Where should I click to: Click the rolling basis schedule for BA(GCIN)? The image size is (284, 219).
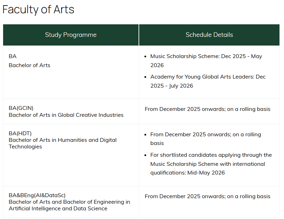click(207, 109)
